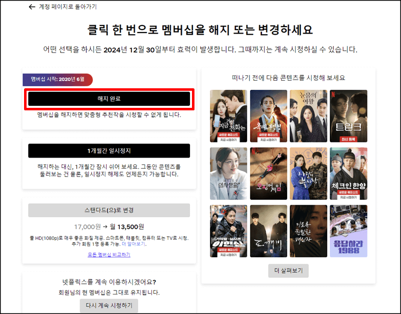Open the 체크인 한양 poster
The height and width of the screenshot is (314, 401).
[348, 174]
